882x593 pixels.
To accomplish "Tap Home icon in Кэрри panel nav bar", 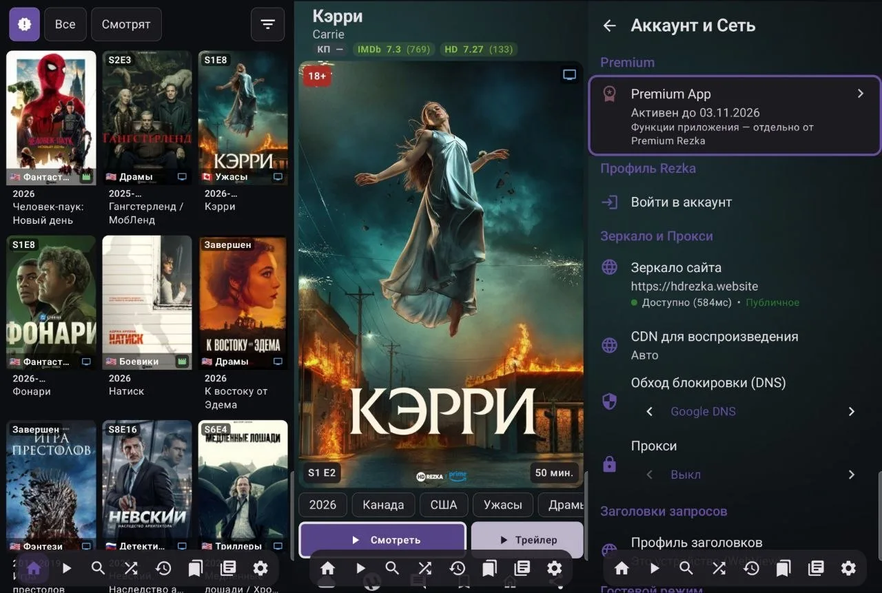I will coord(328,569).
